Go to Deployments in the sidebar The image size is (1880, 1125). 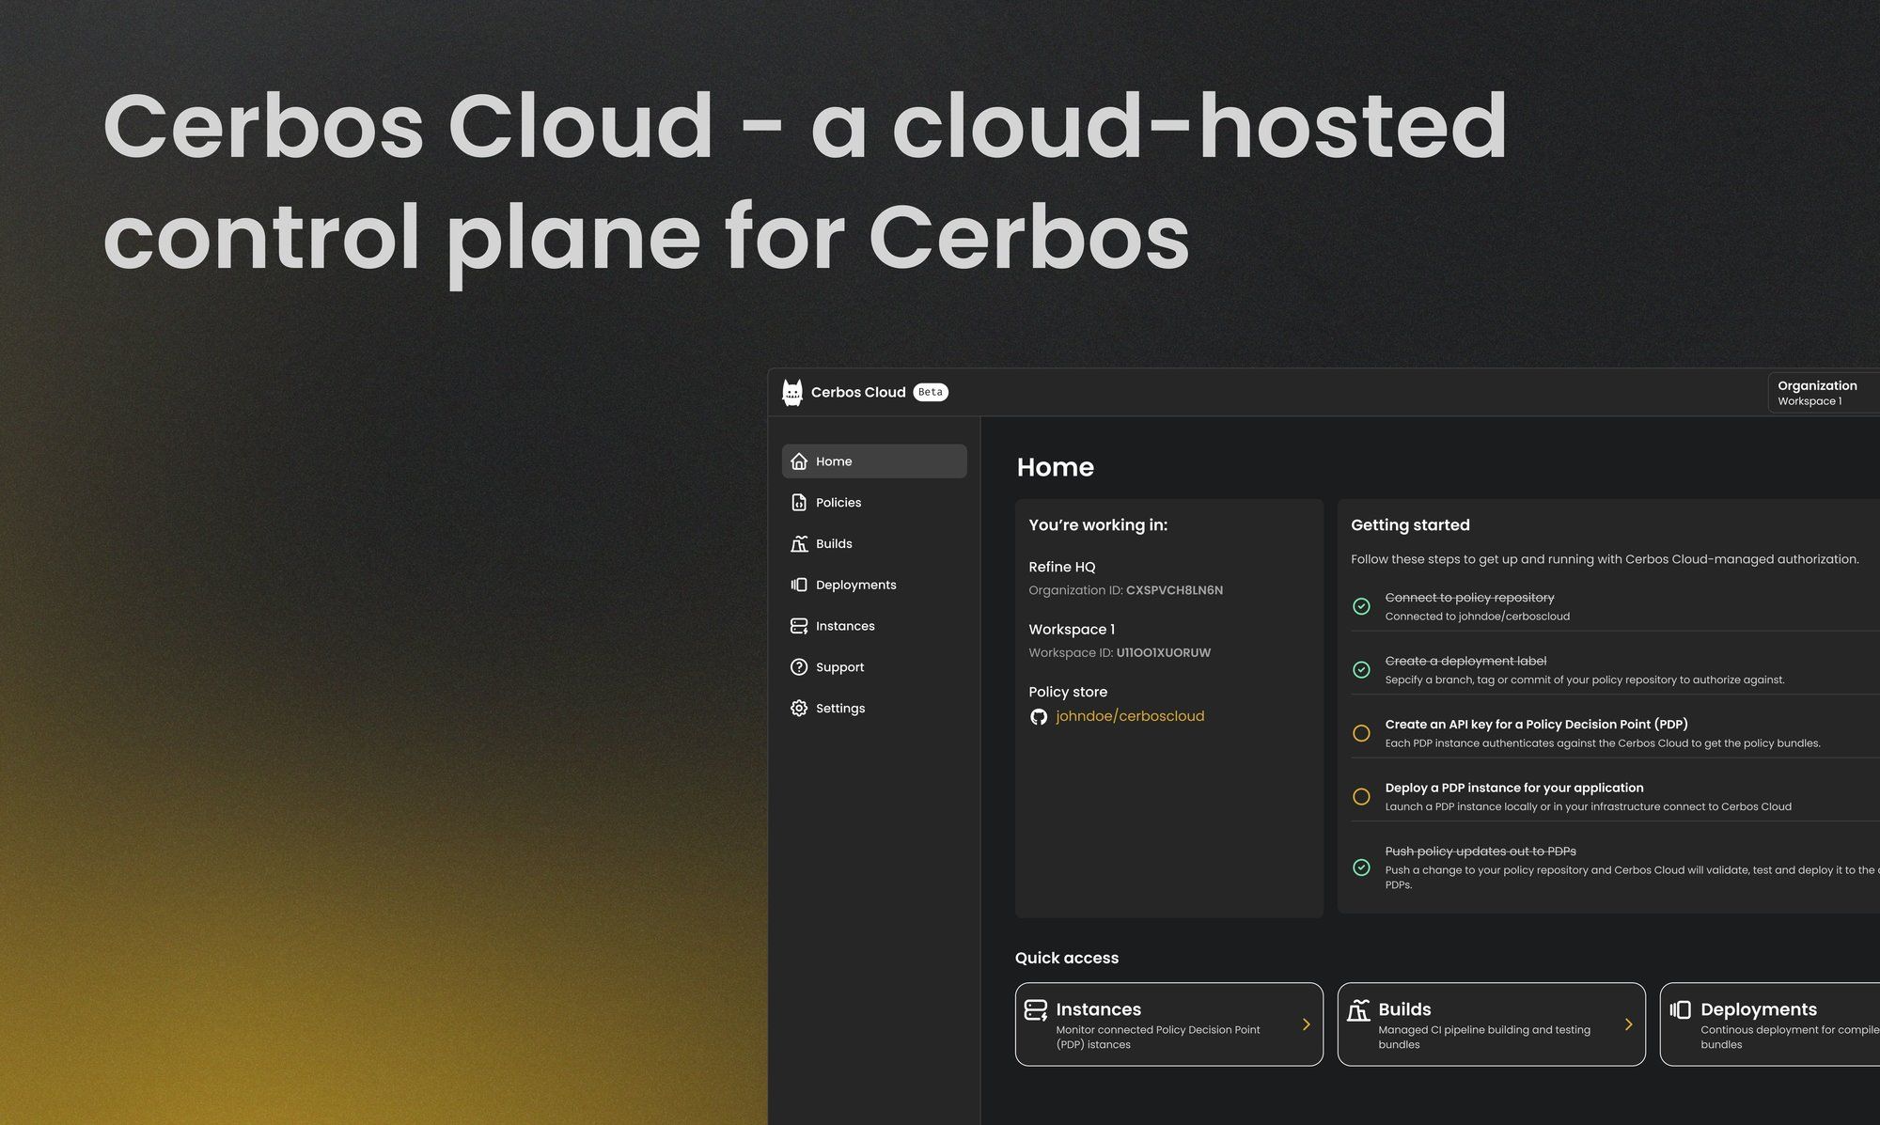pyautogui.click(x=874, y=585)
